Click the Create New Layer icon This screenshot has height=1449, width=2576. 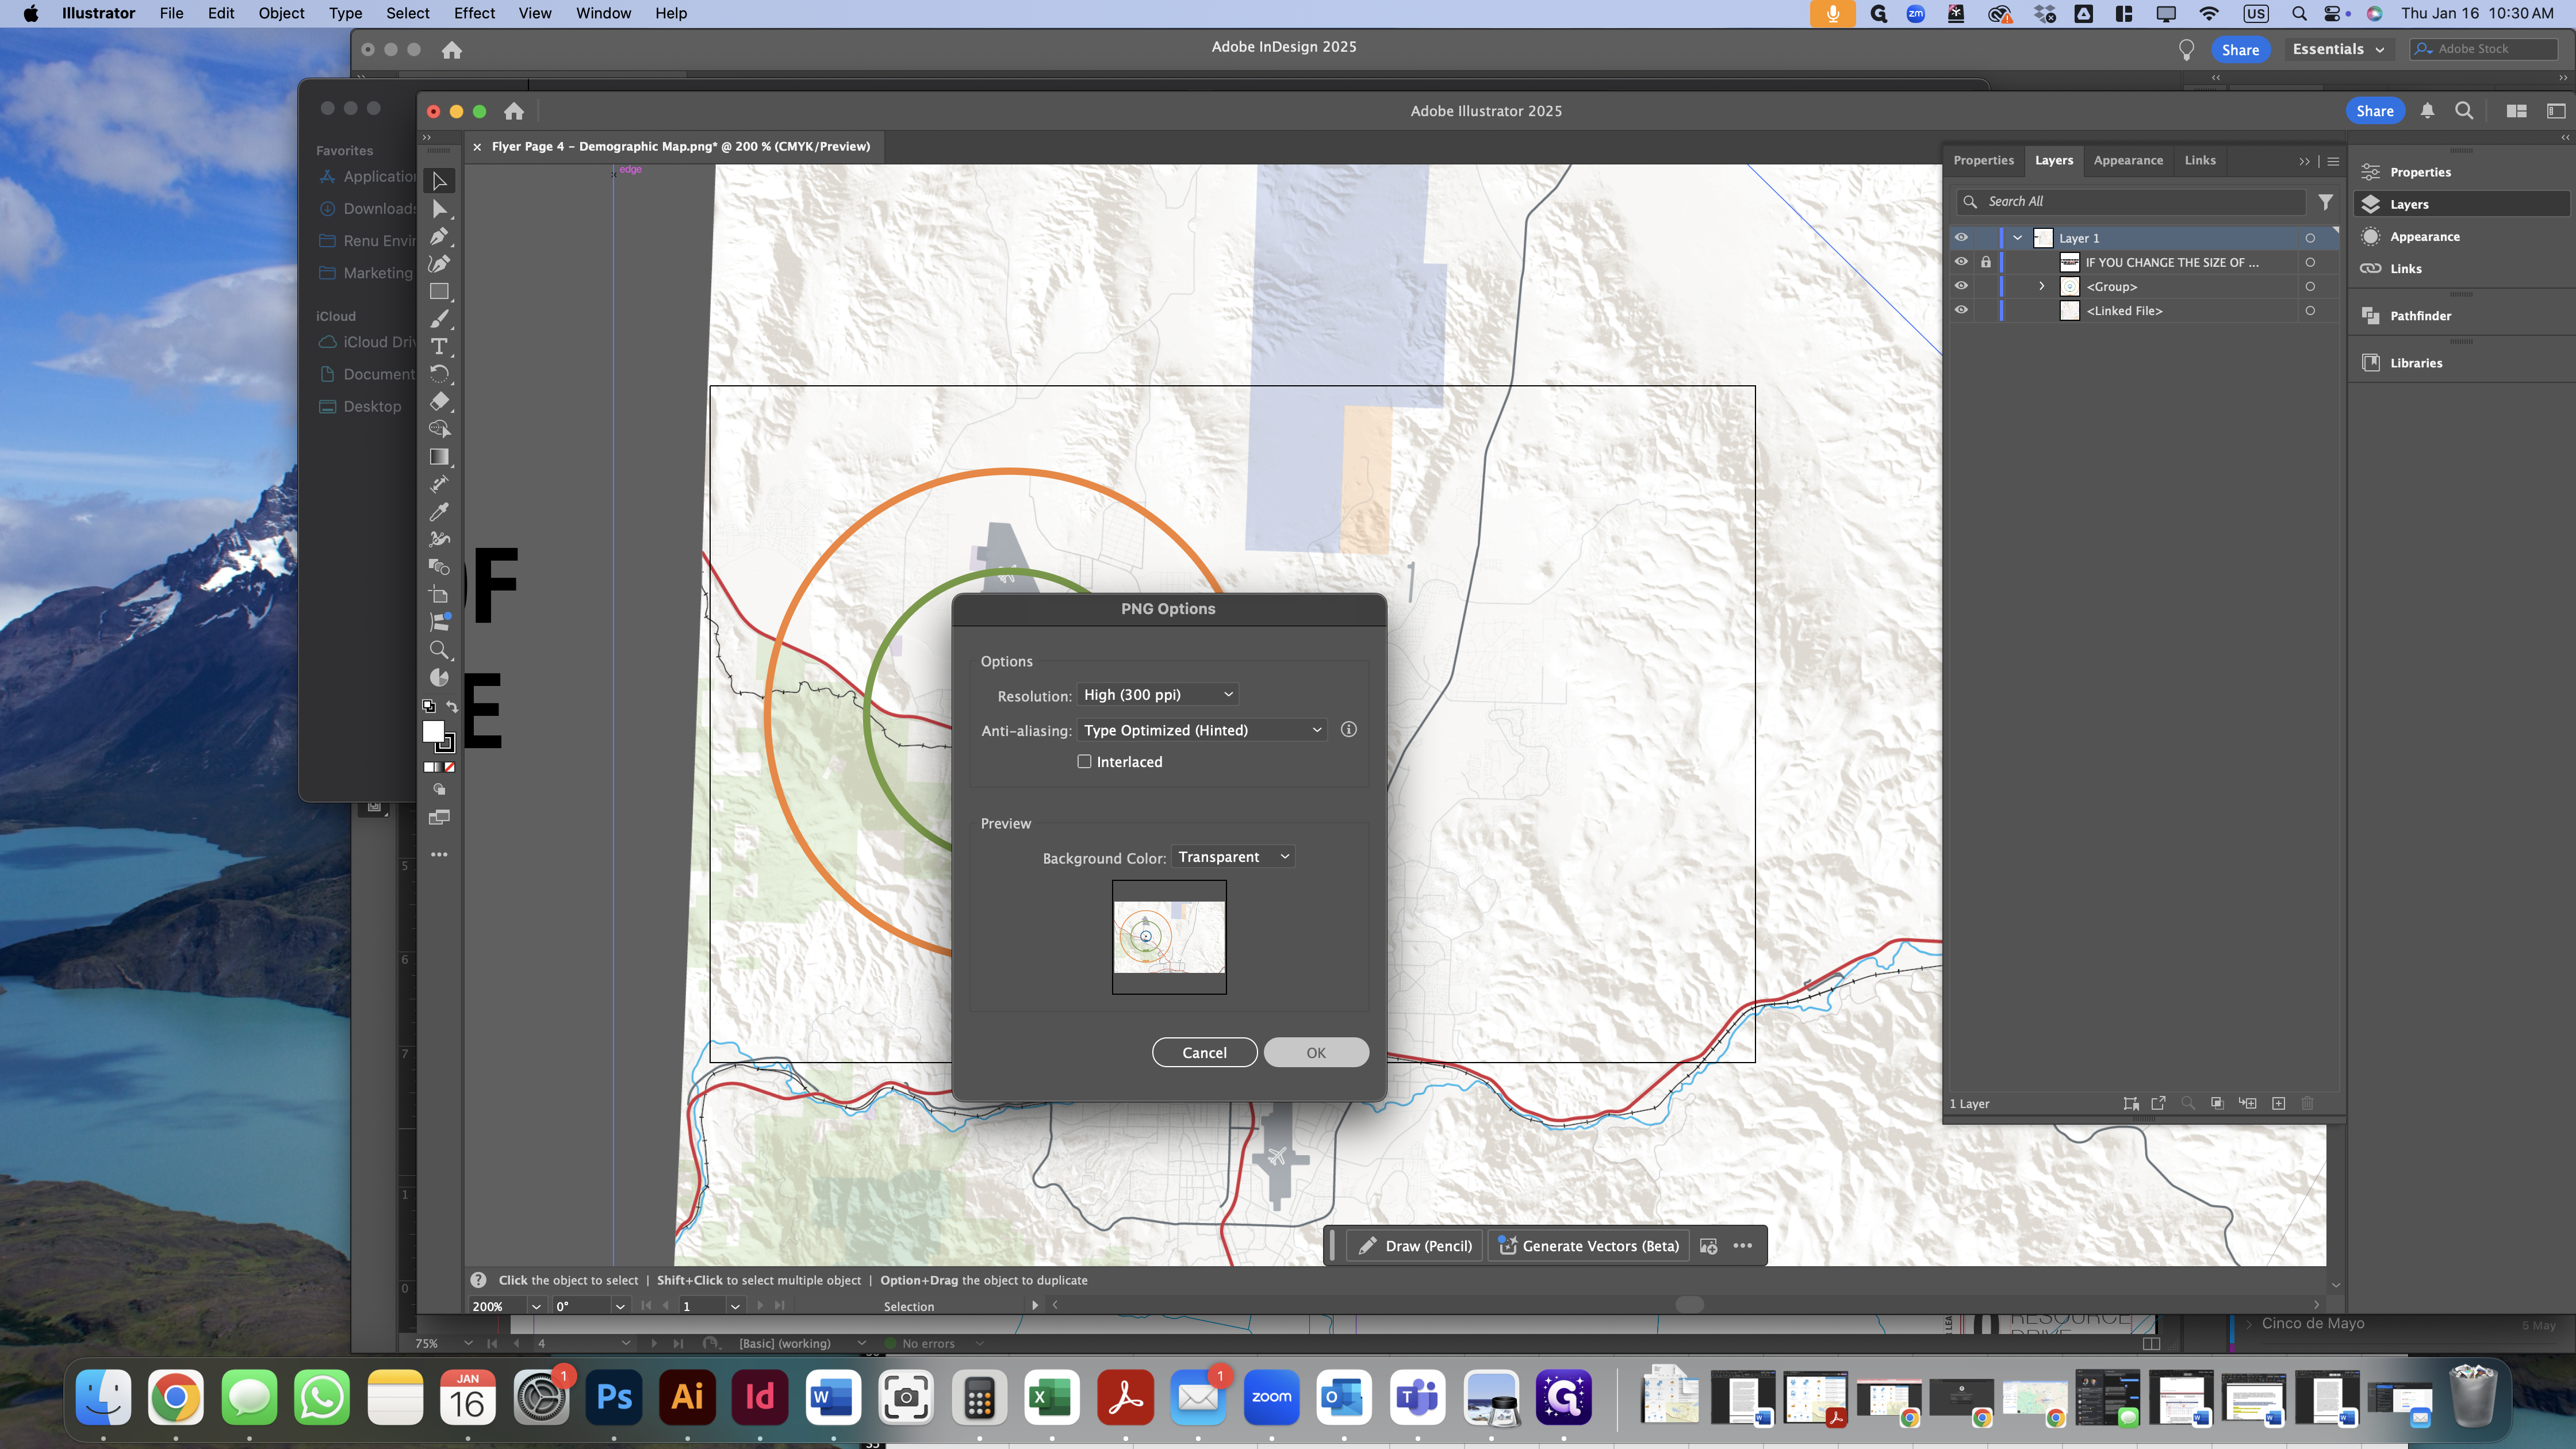click(x=2278, y=1103)
